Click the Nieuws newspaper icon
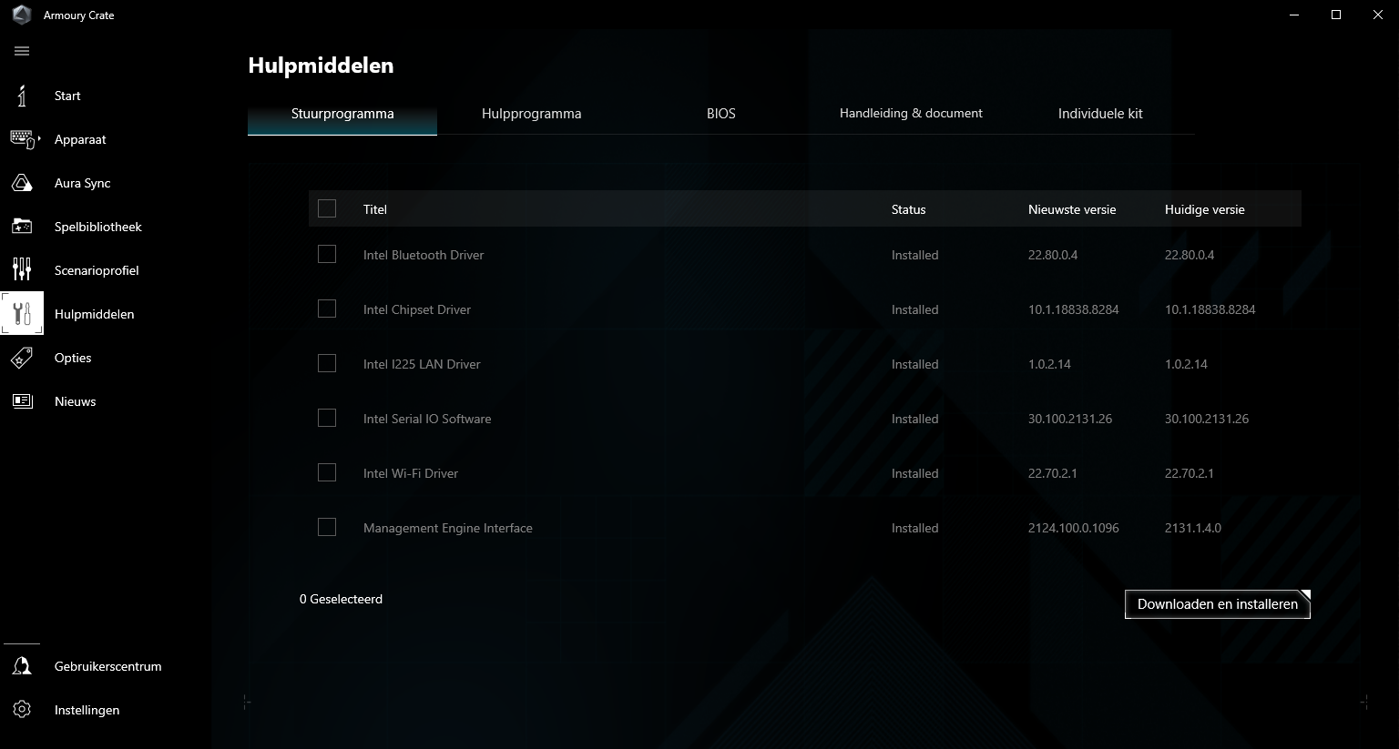The width and height of the screenshot is (1399, 749). pos(22,401)
